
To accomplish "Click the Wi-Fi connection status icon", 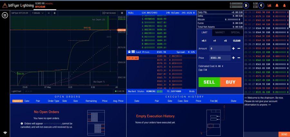I will [5, 133].
